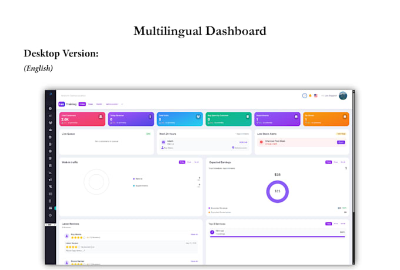Image resolution: width=400 pixels, height=270 pixels.
Task: Click the Leo Support user name
Action: 331,96
